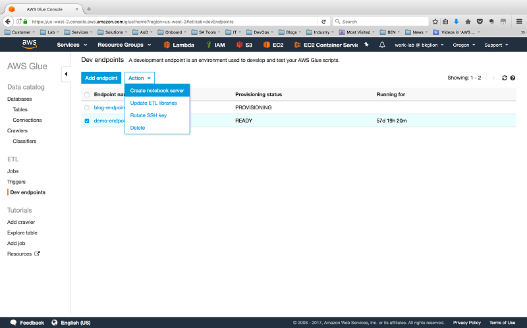This screenshot has width=527, height=328.
Task: Open the Support dropdown
Action: click(496, 45)
